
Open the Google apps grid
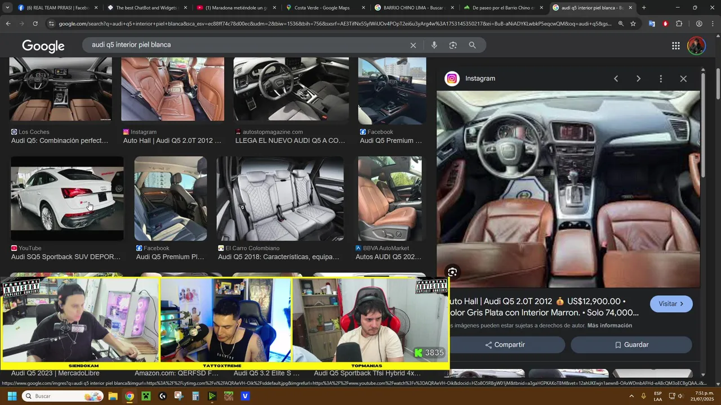(x=675, y=46)
